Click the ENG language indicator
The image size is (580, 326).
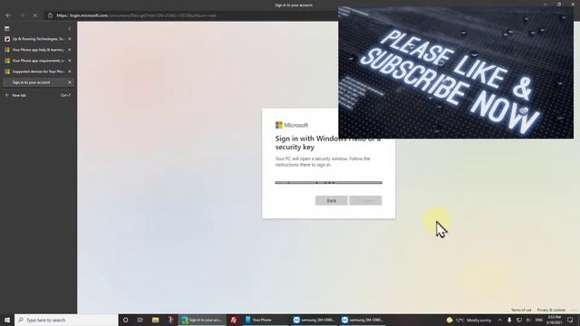click(x=539, y=320)
